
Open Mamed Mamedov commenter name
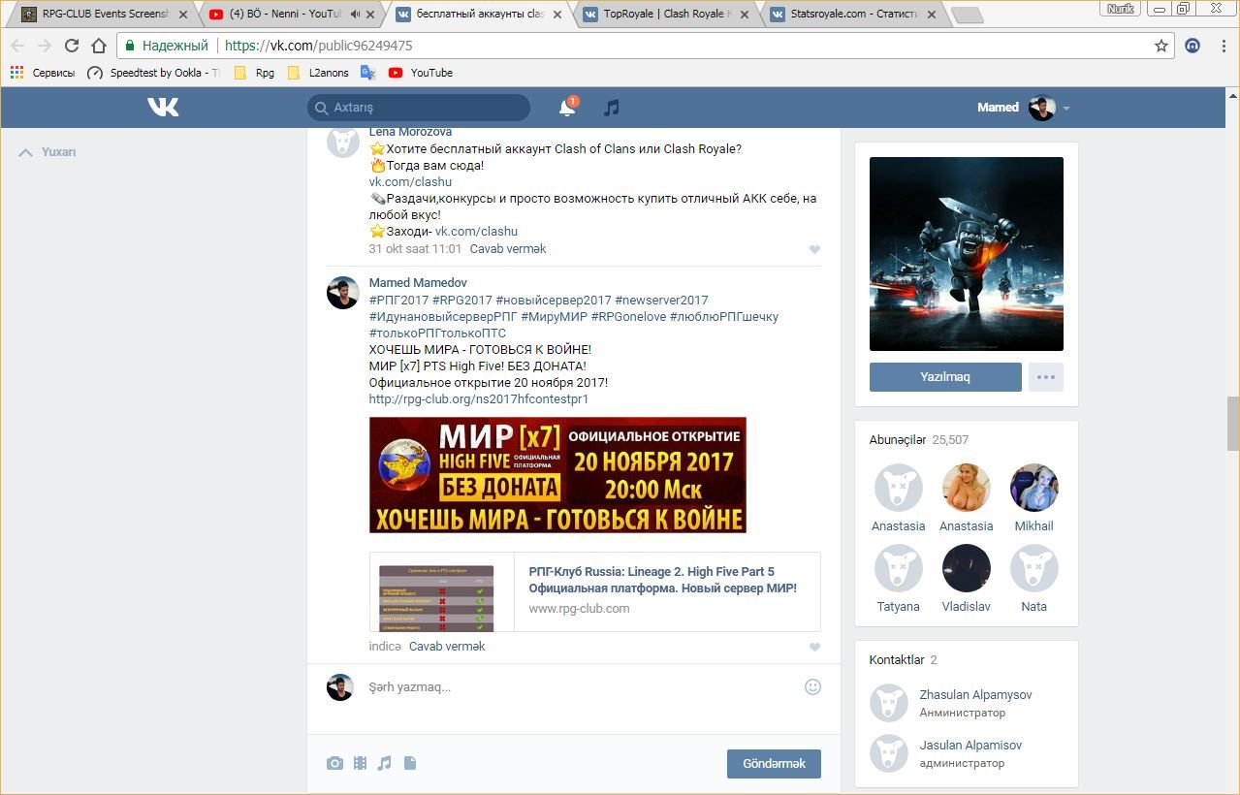418,283
